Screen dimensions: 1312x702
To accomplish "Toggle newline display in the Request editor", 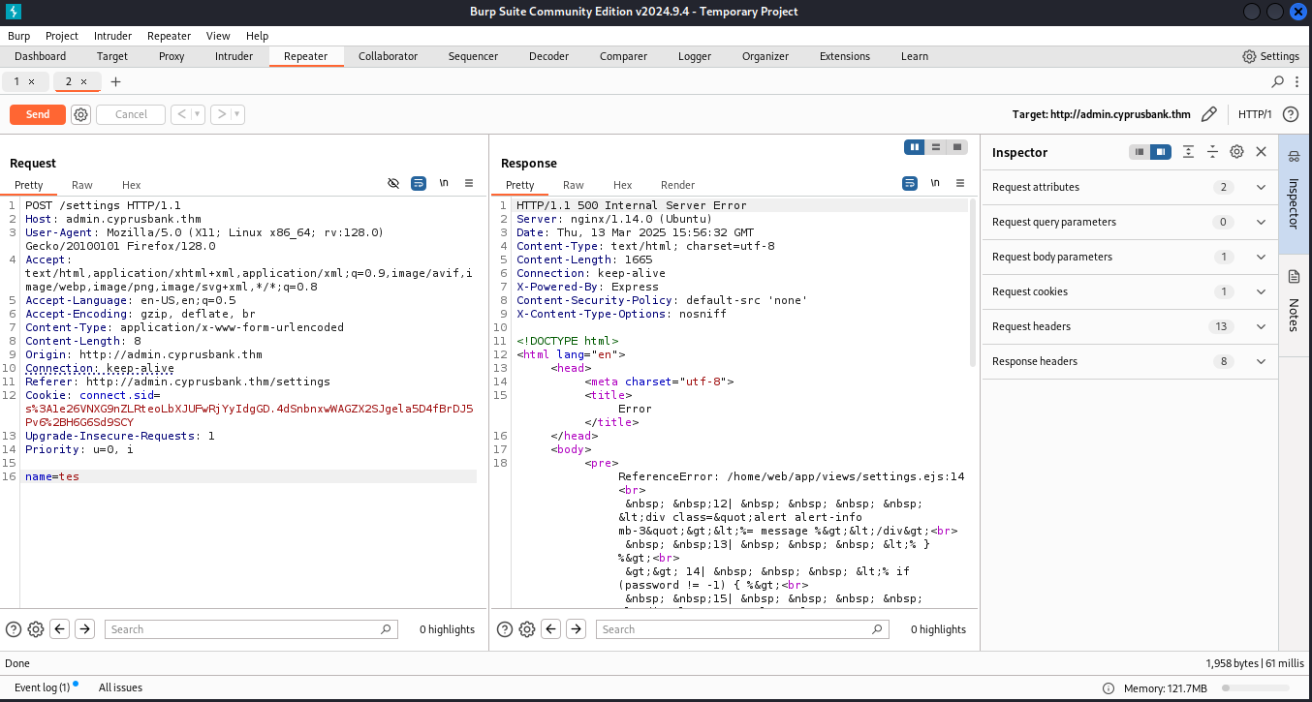I will click(444, 183).
